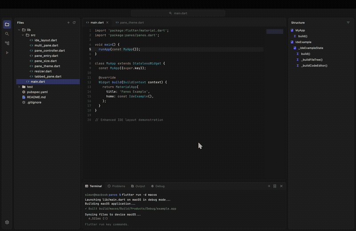Add a new terminal with plus icon
The height and width of the screenshot is (231, 356).
[269, 186]
